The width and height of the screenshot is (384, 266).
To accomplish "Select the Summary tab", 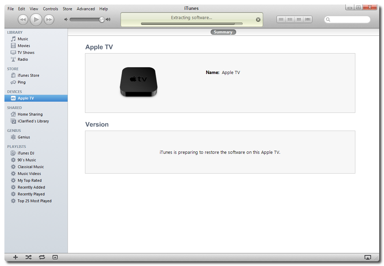I will [x=223, y=32].
